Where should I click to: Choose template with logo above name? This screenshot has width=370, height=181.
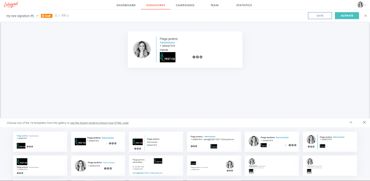point(40,166)
